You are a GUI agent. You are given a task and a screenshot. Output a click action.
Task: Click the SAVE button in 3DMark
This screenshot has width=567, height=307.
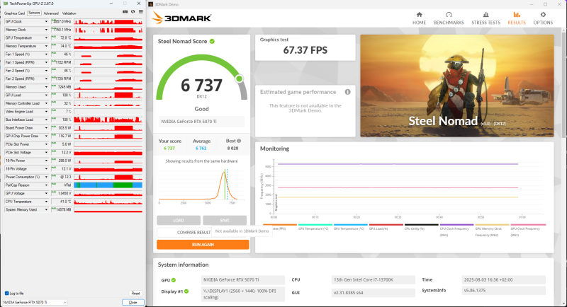tap(225, 220)
